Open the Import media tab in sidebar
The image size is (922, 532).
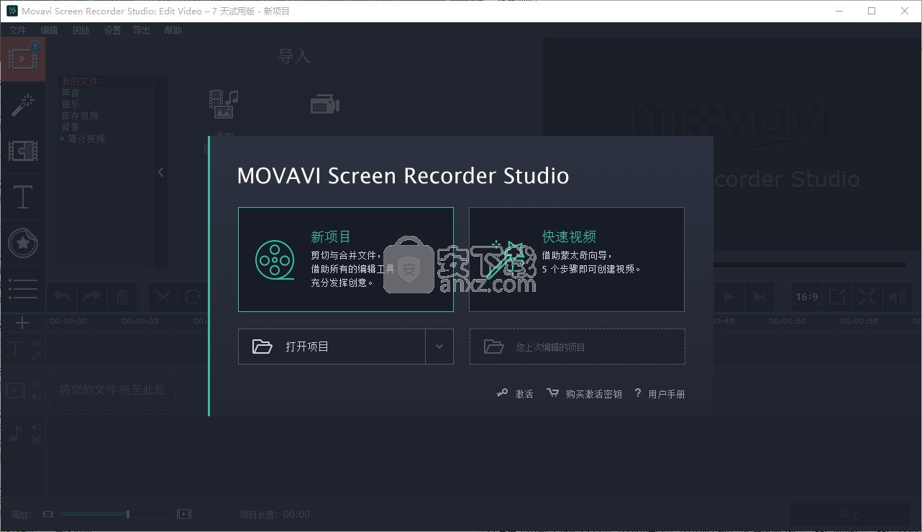(x=23, y=59)
